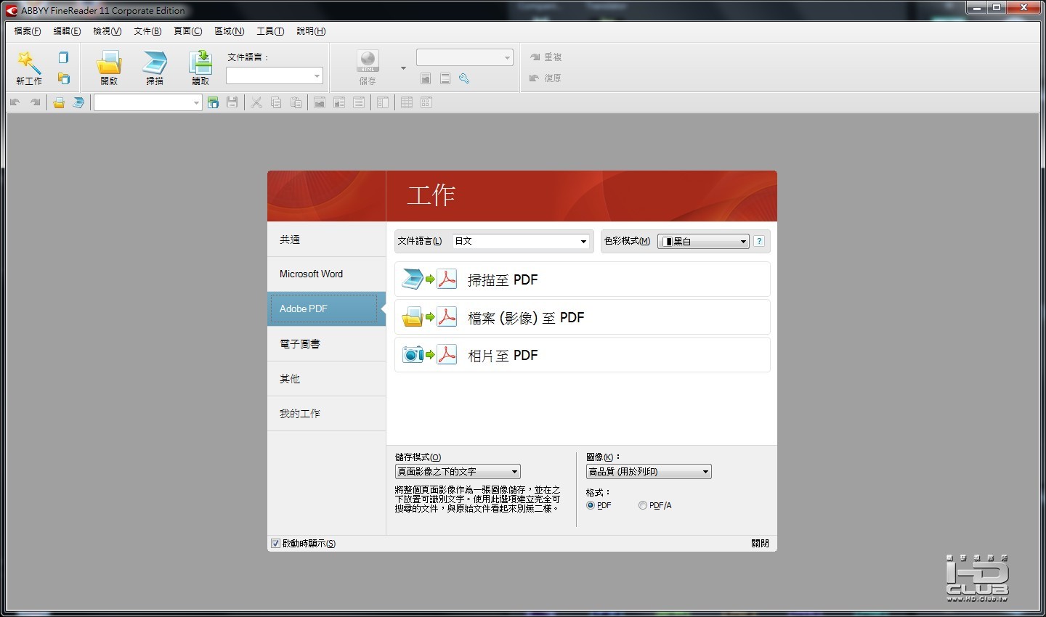
Task: Select the PDF format radio button
Action: tap(591, 506)
